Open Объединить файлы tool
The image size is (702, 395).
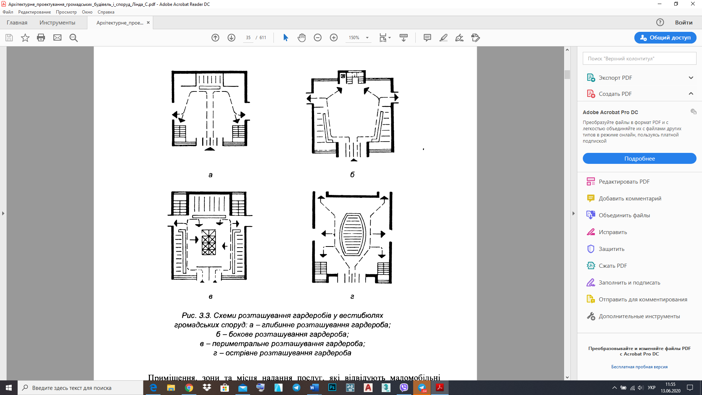tap(624, 215)
